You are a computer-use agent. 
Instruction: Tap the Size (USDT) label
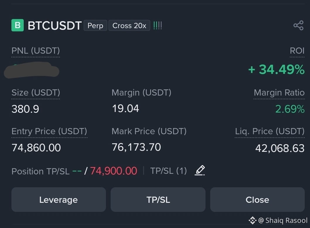[36, 93]
